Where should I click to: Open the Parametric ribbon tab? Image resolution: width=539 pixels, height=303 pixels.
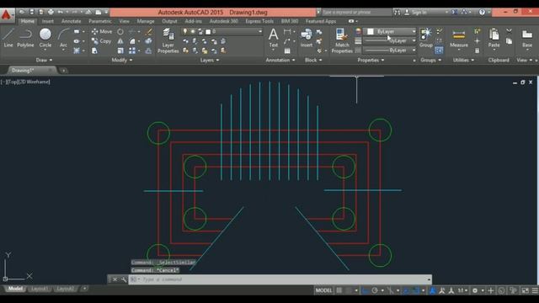pos(99,21)
